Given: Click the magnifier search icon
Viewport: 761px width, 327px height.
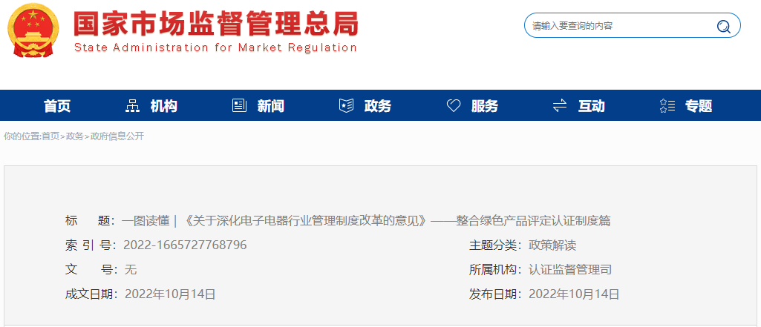Looking at the screenshot, I should click(723, 26).
